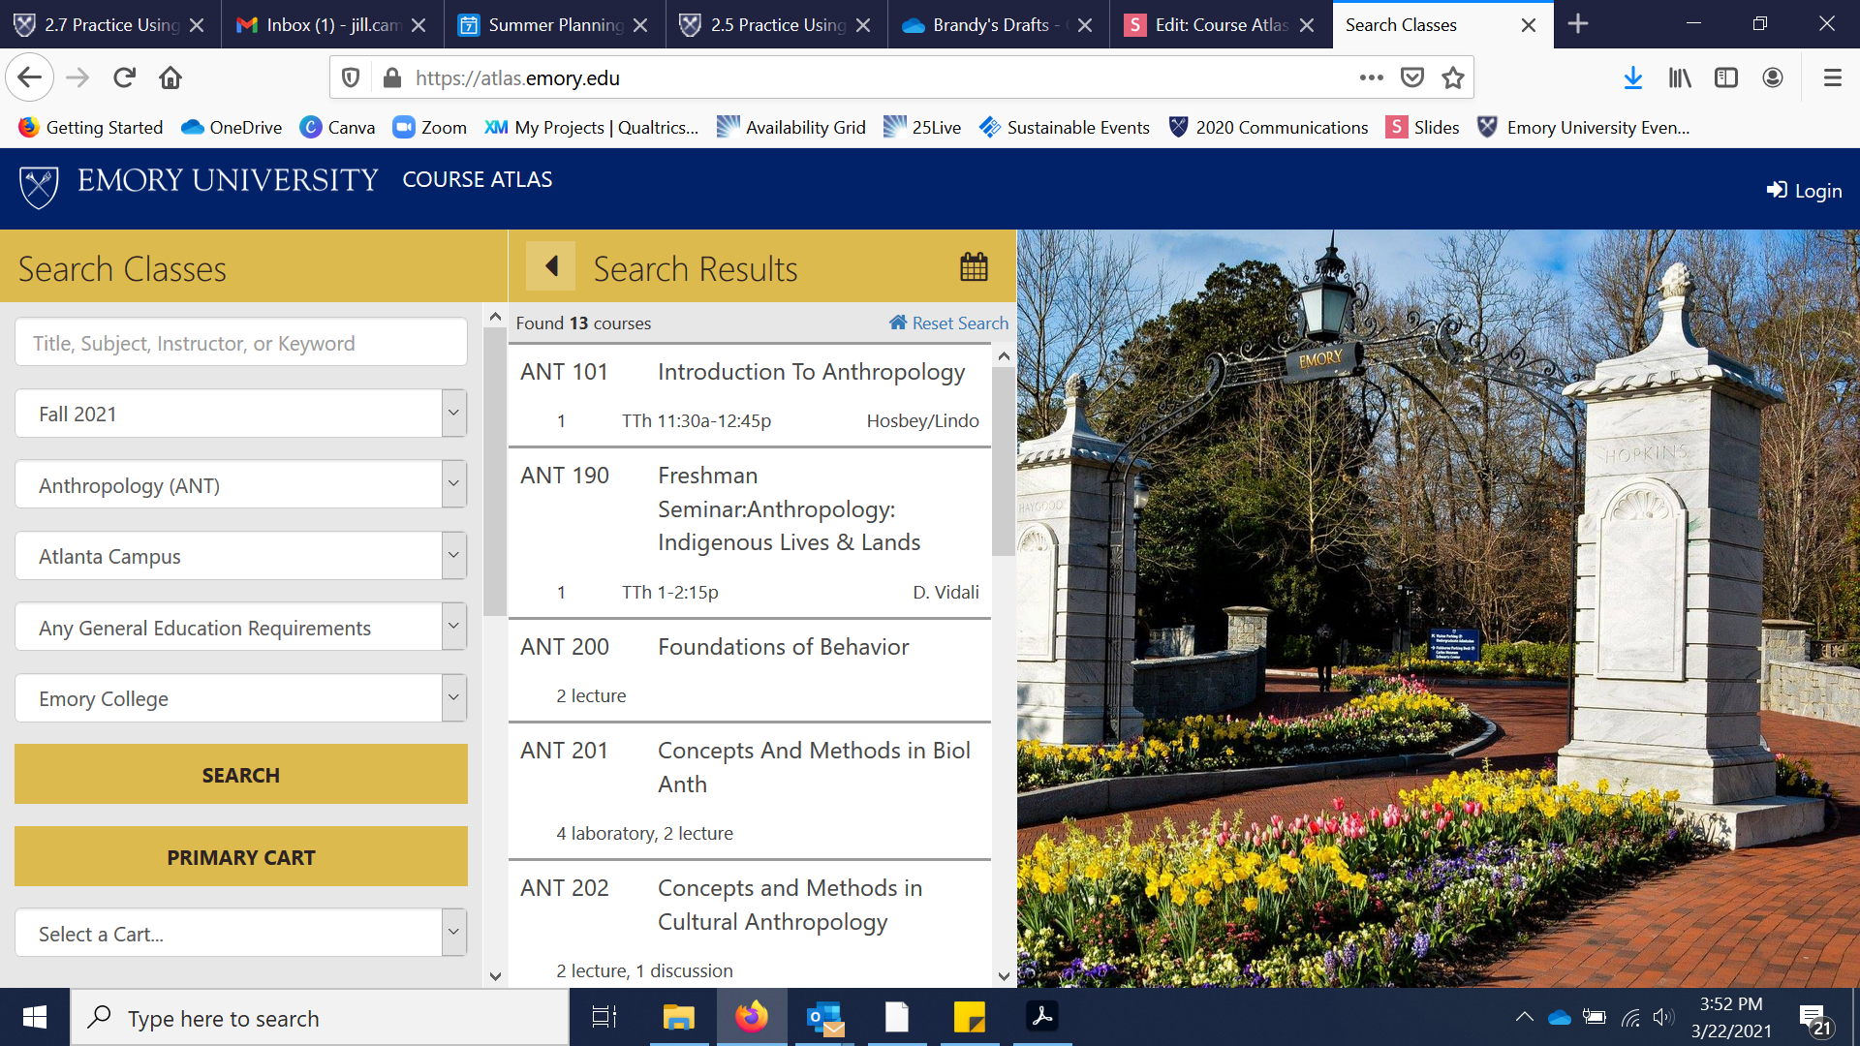Viewport: 1860px width, 1046px height.
Task: Open Task View on taskbar
Action: [604, 1017]
